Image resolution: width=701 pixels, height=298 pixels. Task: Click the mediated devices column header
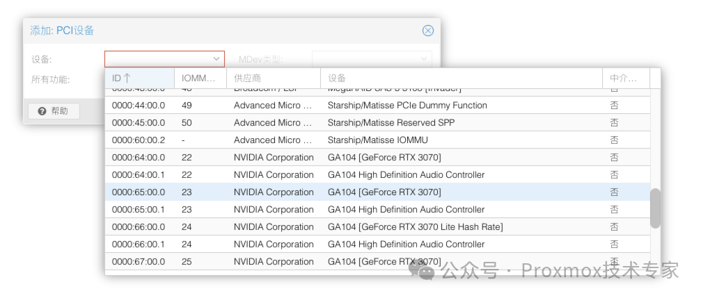(x=625, y=78)
